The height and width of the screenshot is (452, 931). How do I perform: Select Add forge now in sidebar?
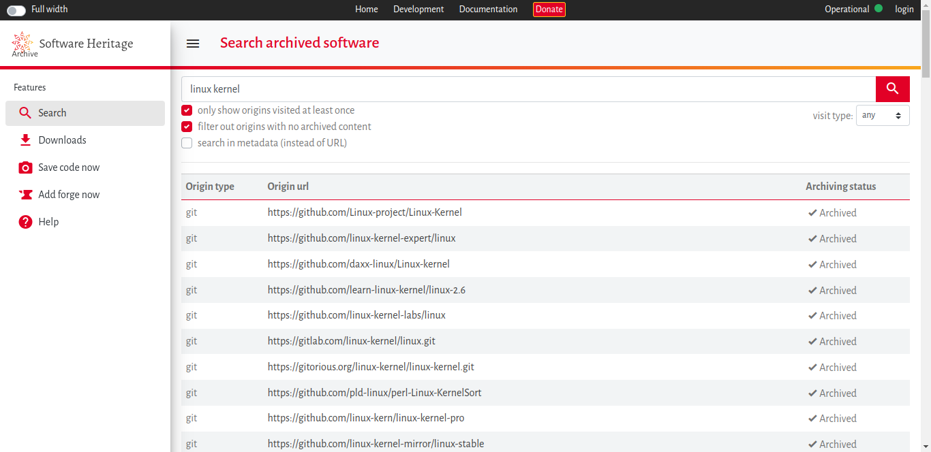pos(85,195)
